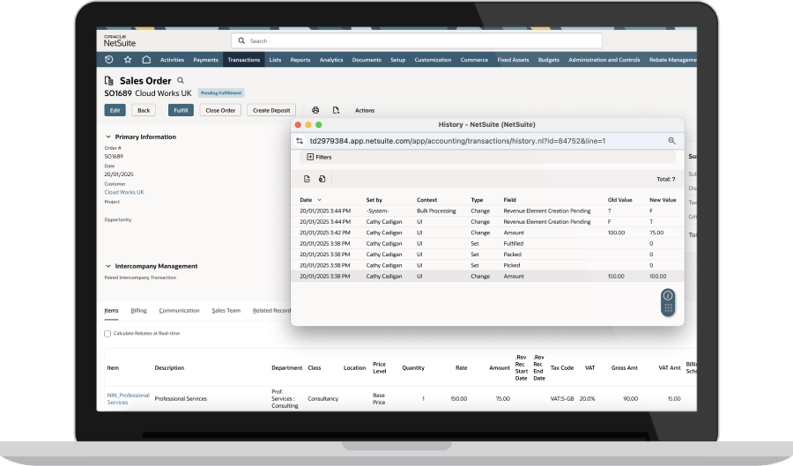Switch to the Related Records subtab
This screenshot has height=466, width=793.
click(x=271, y=311)
